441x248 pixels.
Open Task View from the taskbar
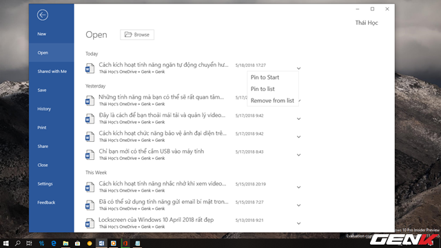pos(29,243)
